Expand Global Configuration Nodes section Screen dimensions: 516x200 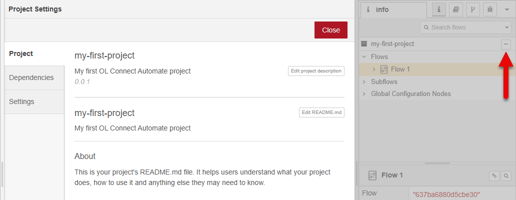tap(364, 94)
